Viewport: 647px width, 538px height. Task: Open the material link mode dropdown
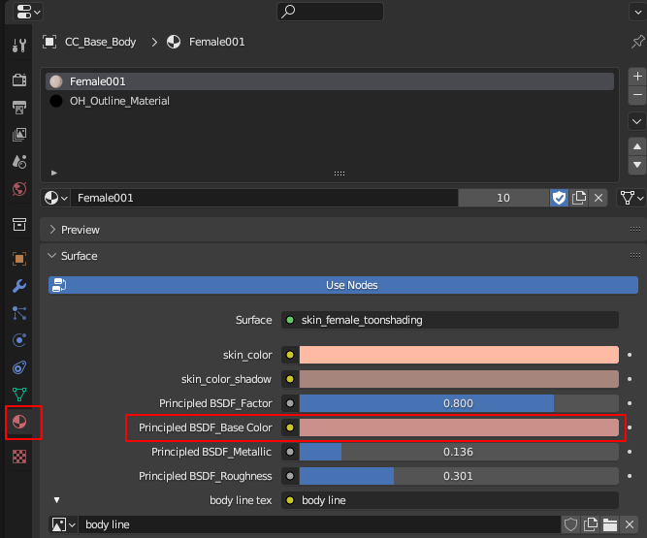coord(631,198)
